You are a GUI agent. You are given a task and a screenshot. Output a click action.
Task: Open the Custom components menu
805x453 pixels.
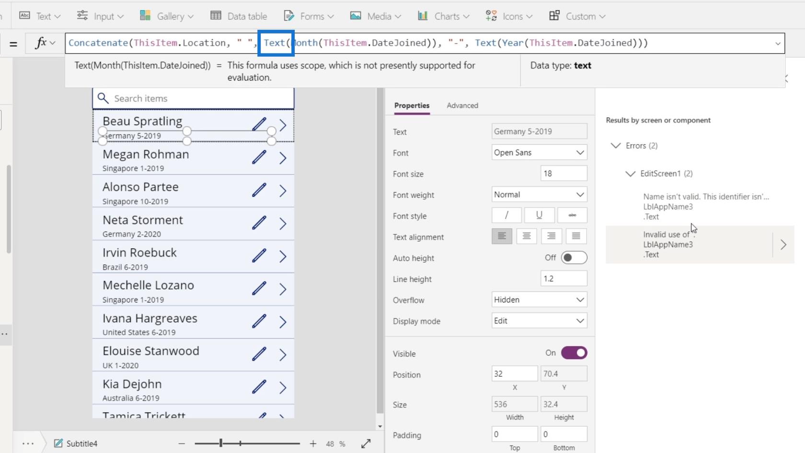[577, 16]
